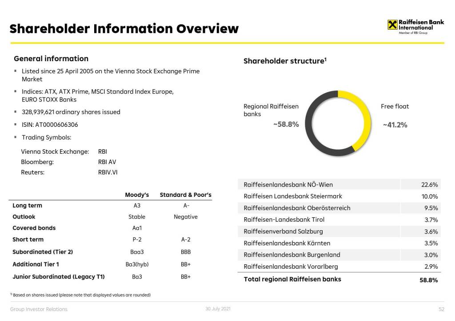
Task: Click the ~41.2% free float percentage label
Action: tap(395, 125)
